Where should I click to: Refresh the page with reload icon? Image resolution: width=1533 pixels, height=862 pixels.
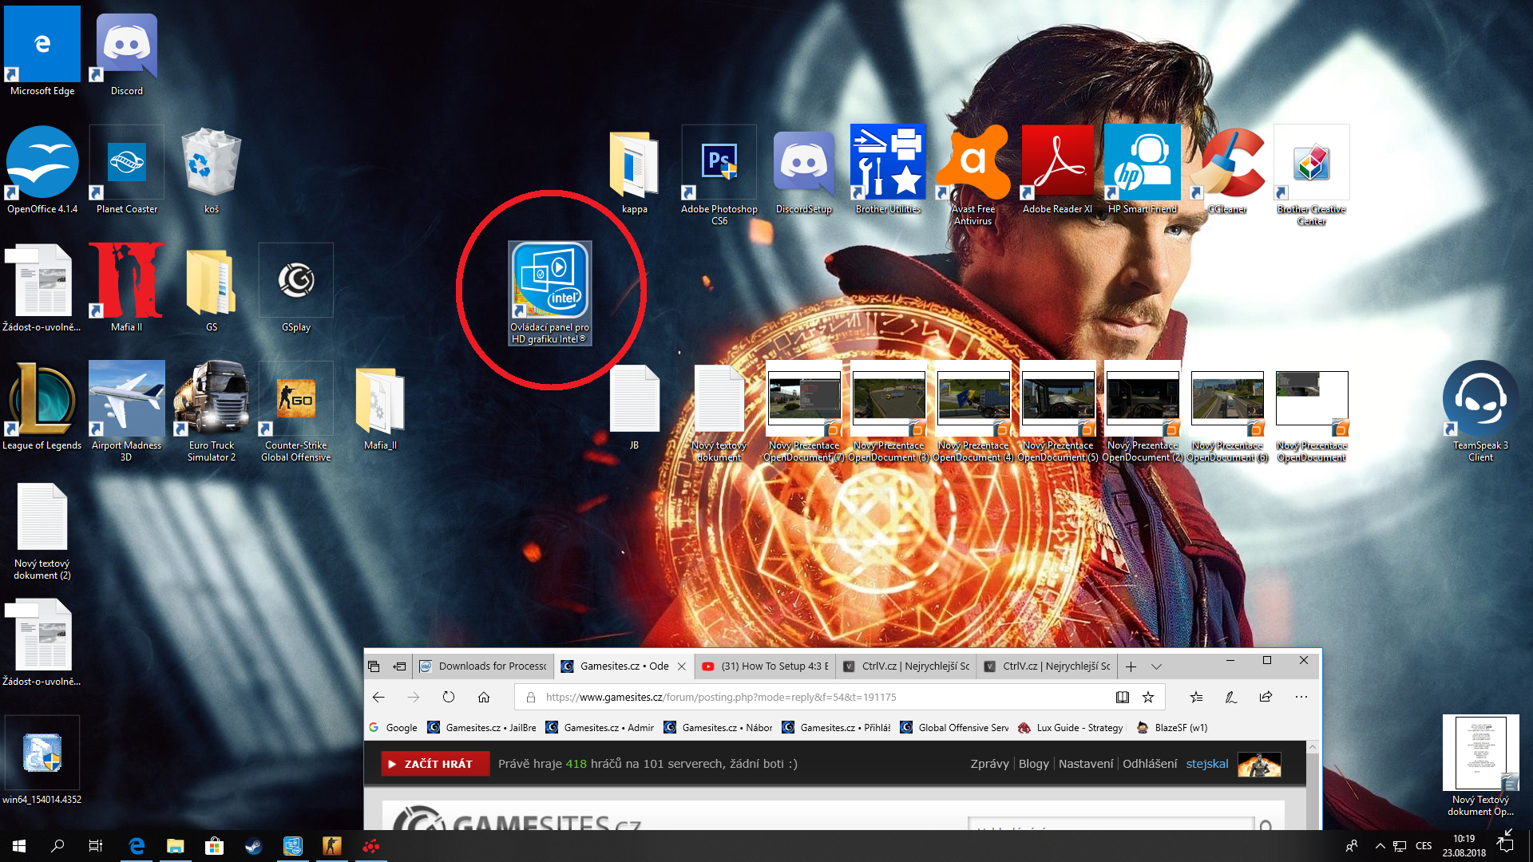coord(449,697)
